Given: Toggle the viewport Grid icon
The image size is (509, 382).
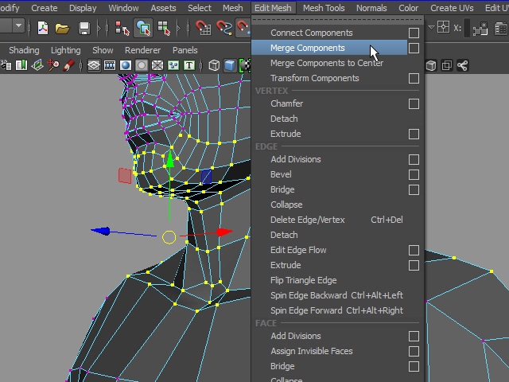Looking at the screenshot, I should (94, 65).
